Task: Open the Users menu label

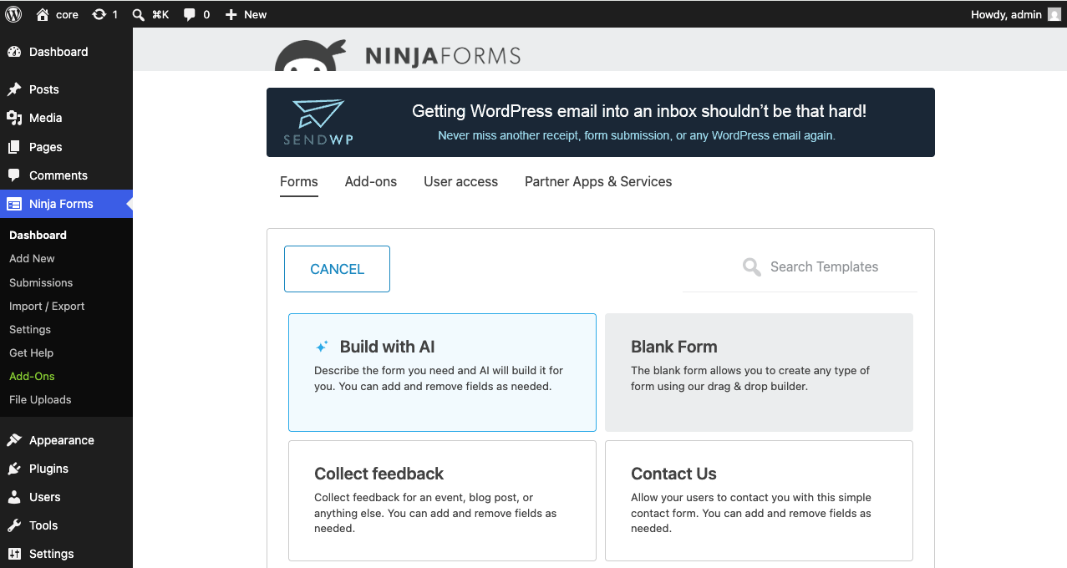Action: pos(45,497)
